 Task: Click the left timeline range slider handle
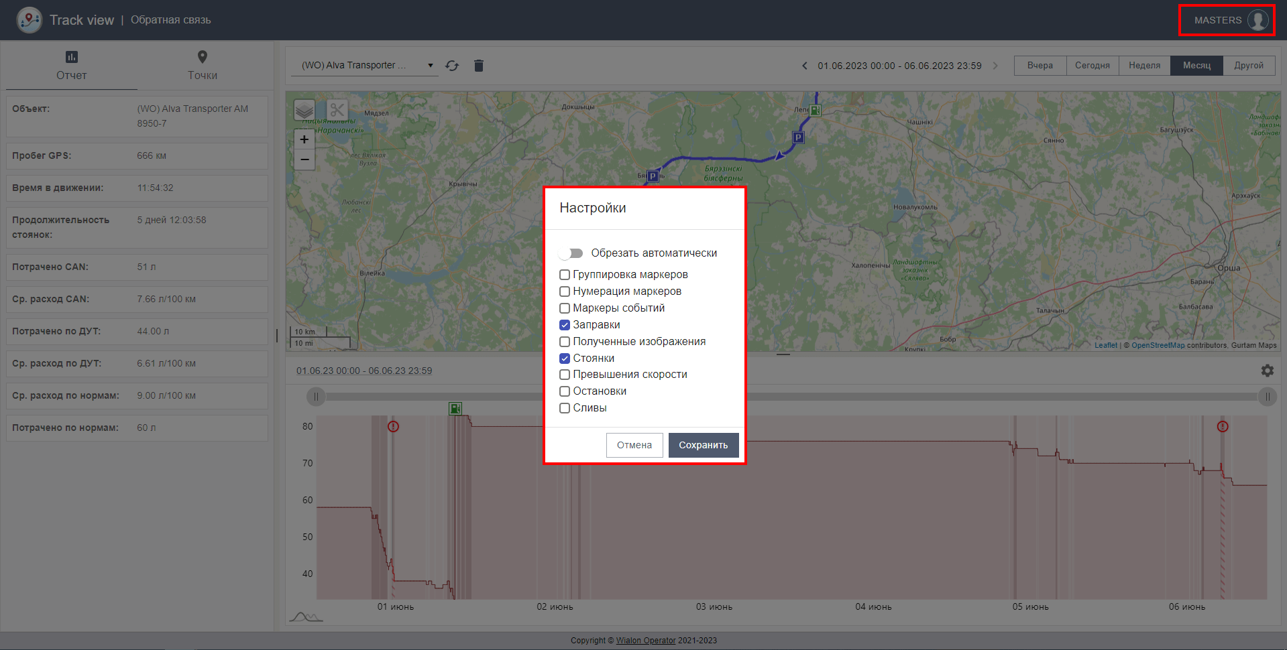316,397
